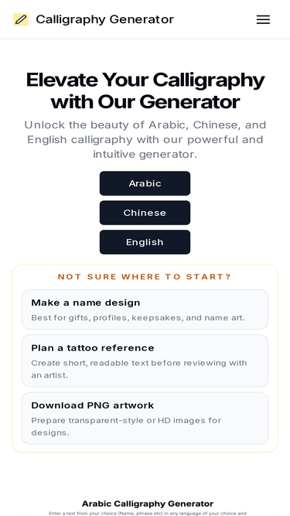Viewport: 290px width, 516px height.
Task: Open the Make a name design card
Action: pyautogui.click(x=145, y=309)
